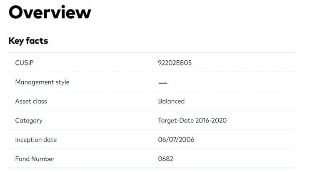
Task: Select the CUSIP row label
Action: tap(25, 63)
